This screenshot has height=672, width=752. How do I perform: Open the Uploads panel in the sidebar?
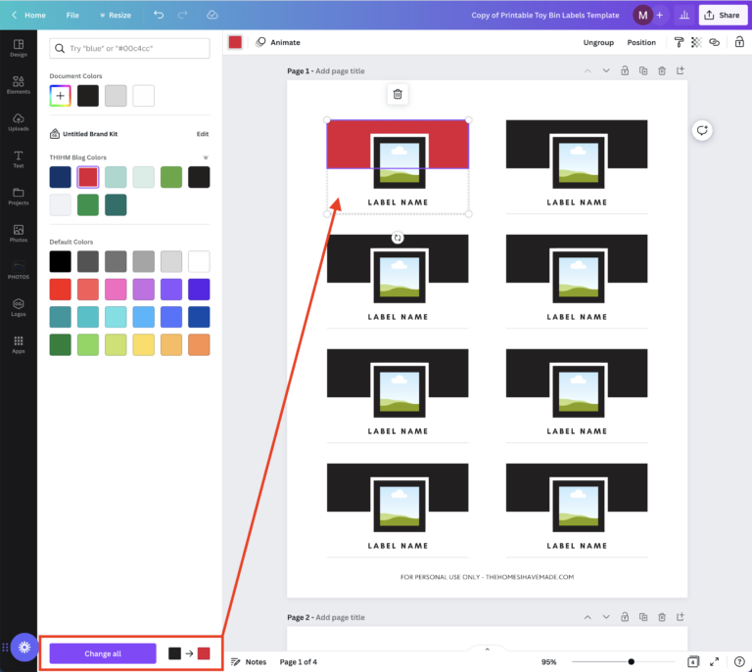coord(19,123)
